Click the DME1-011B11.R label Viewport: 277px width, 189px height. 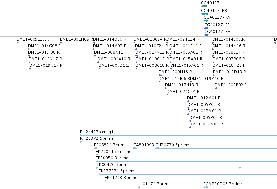click(186, 46)
